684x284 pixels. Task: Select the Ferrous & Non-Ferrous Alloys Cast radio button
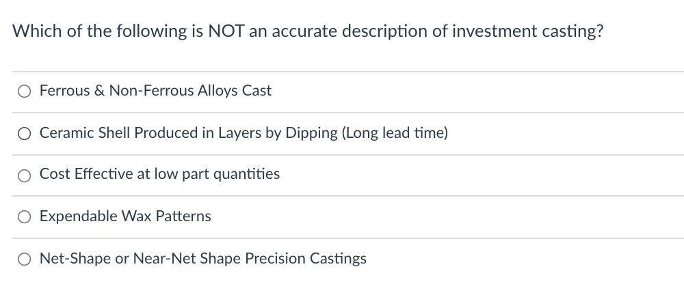[25, 91]
